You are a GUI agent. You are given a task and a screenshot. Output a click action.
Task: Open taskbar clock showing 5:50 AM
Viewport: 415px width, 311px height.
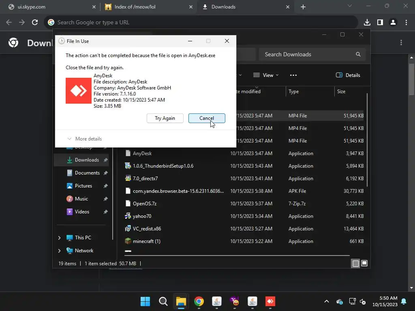(385, 301)
